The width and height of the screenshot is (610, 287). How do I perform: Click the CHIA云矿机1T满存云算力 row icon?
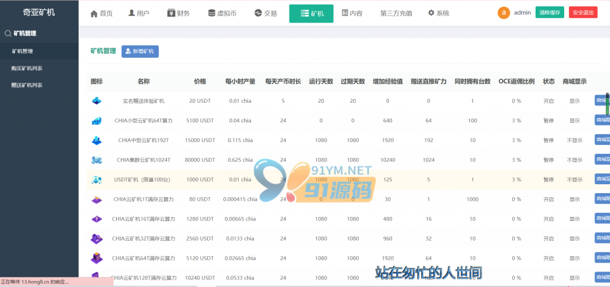(97, 199)
